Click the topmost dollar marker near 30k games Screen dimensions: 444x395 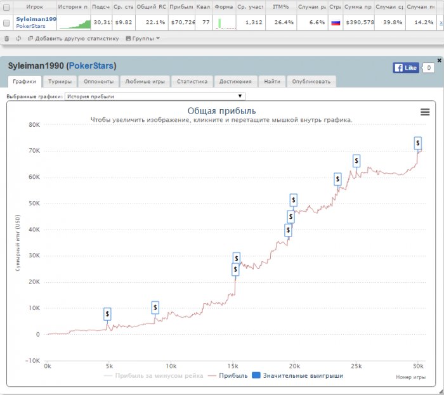tap(418, 142)
